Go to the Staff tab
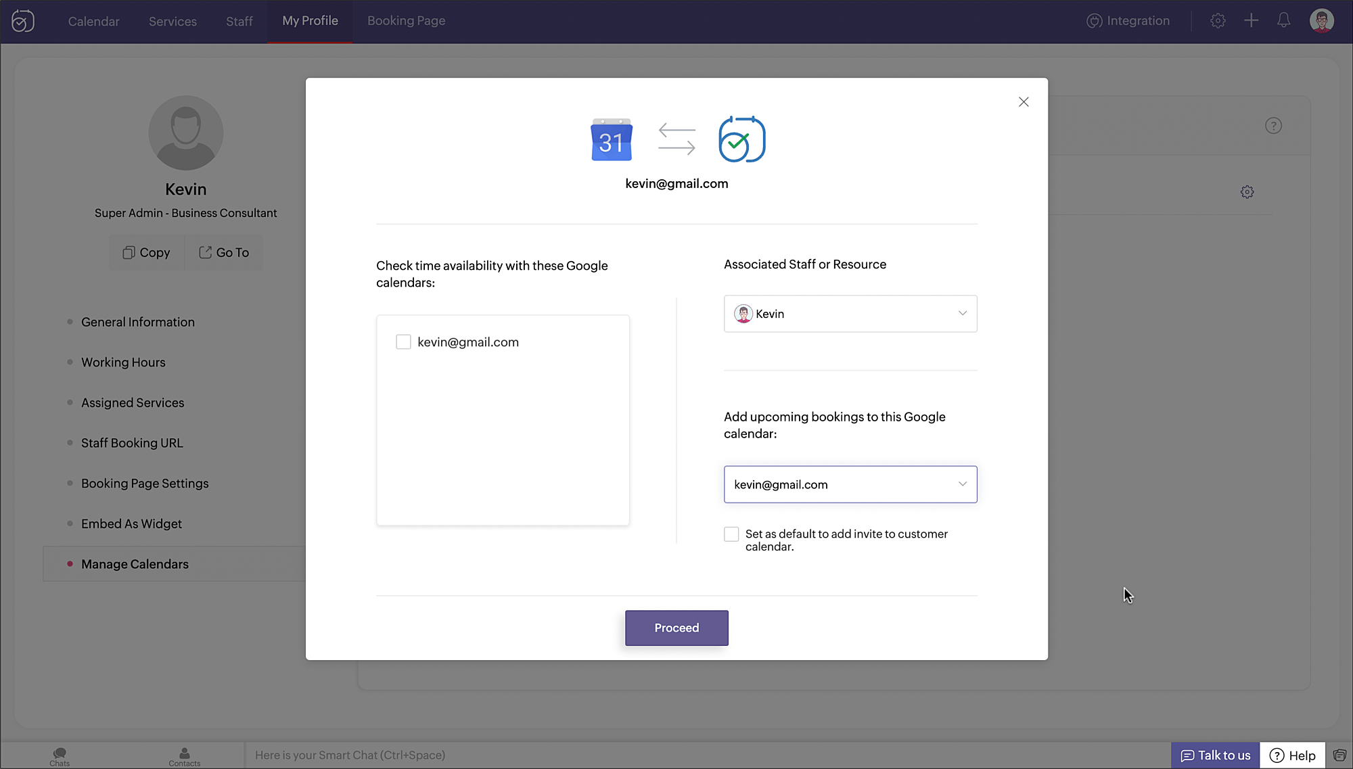The image size is (1353, 769). [x=239, y=21]
